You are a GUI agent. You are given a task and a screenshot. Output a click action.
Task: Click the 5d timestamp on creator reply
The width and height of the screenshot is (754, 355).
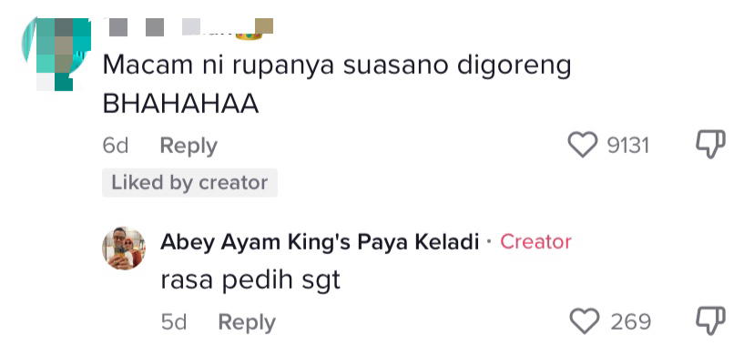174,322
